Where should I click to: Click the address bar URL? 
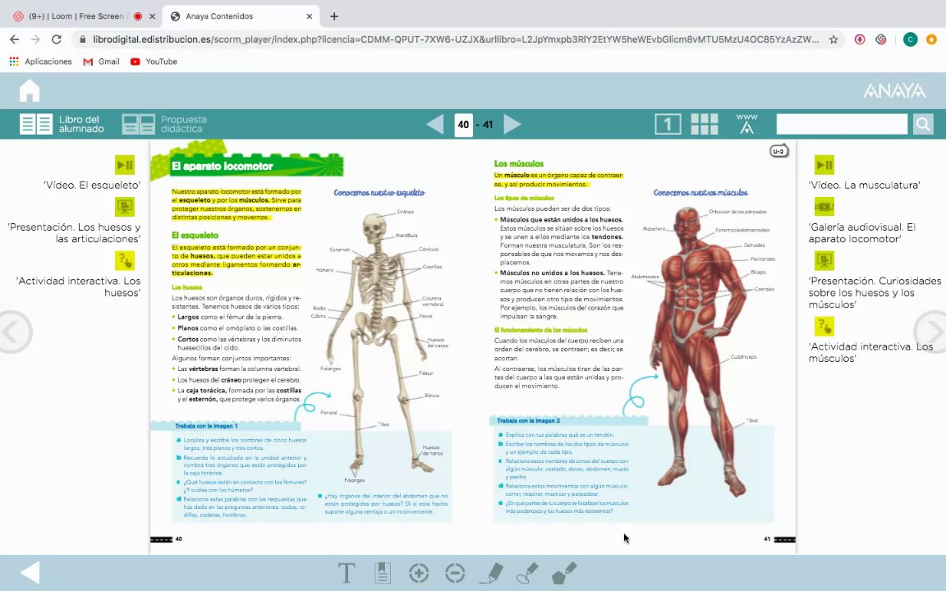click(x=456, y=39)
